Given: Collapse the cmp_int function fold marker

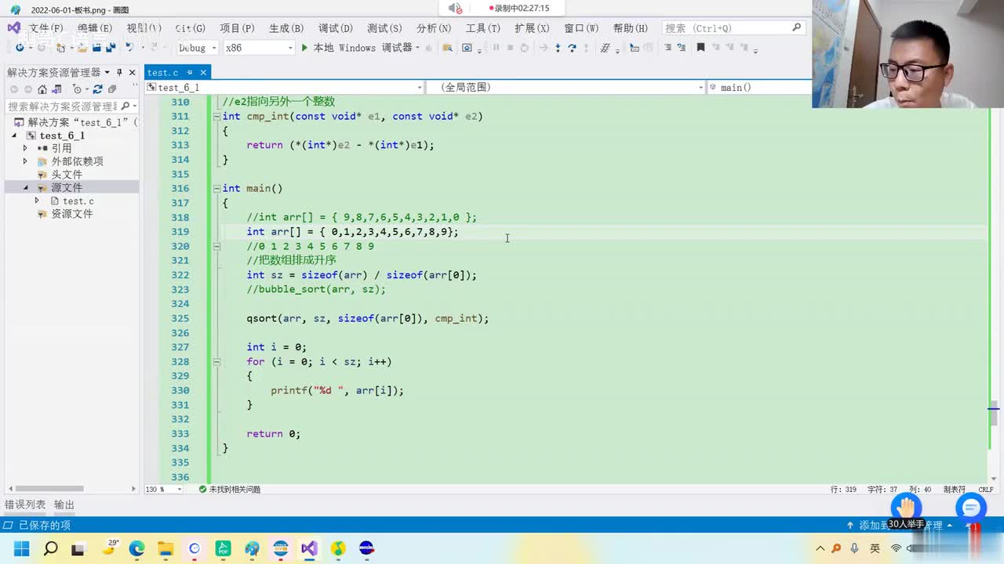Looking at the screenshot, I should [216, 116].
